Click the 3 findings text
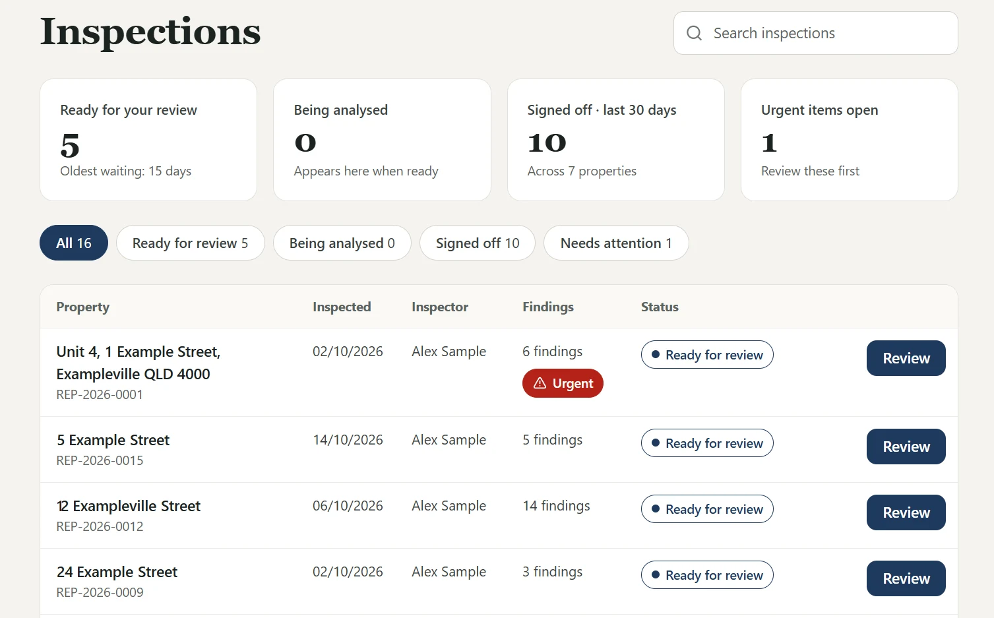The image size is (994, 618). pyautogui.click(x=553, y=572)
